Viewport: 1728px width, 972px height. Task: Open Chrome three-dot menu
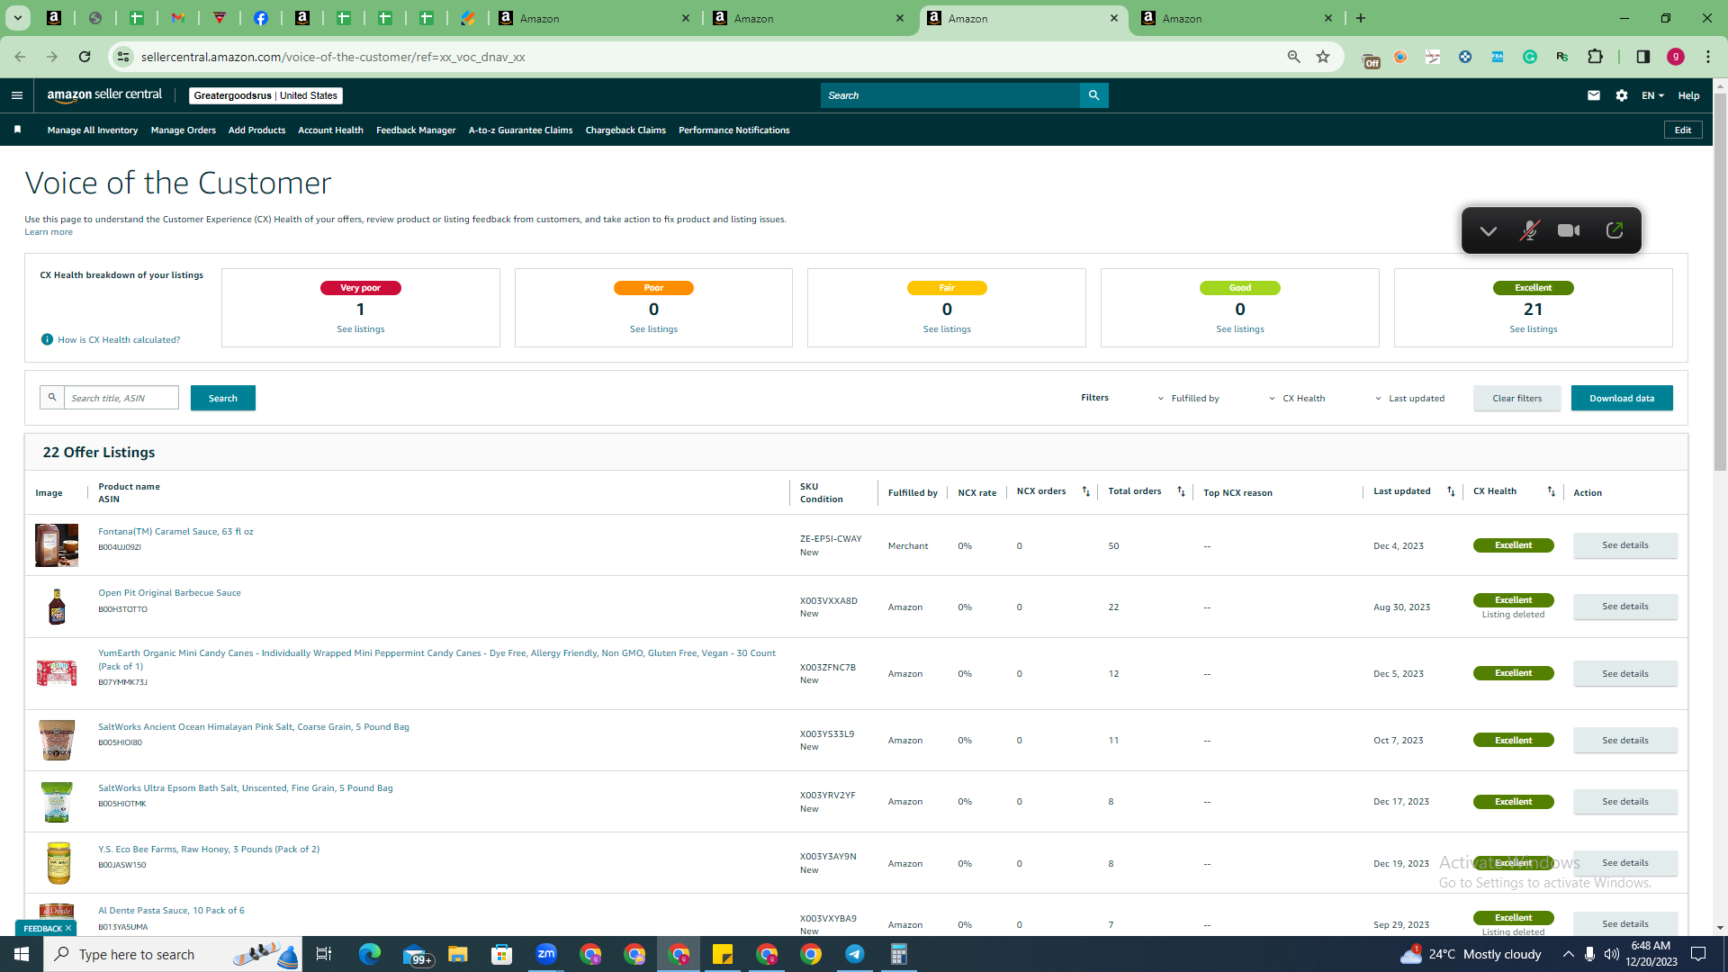(1708, 57)
